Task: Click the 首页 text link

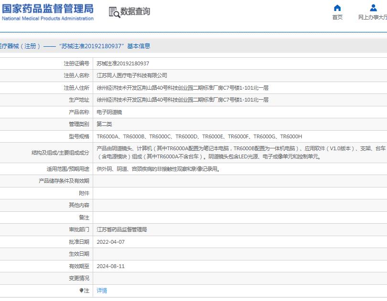Action: (337, 17)
